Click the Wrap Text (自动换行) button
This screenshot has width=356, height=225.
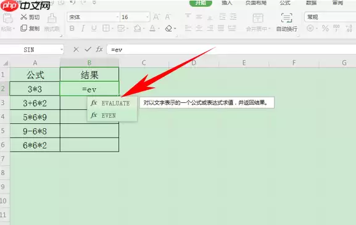(286, 22)
